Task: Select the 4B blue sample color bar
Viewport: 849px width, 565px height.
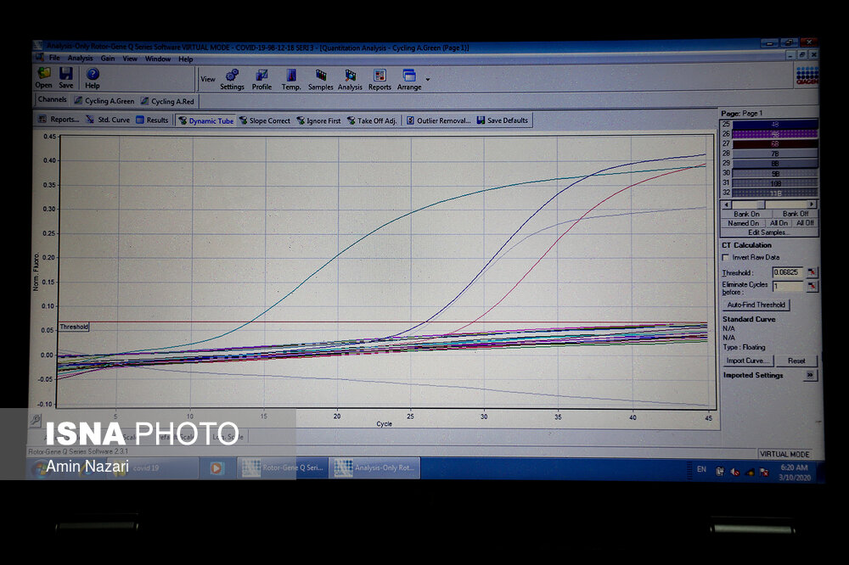Action: click(775, 124)
